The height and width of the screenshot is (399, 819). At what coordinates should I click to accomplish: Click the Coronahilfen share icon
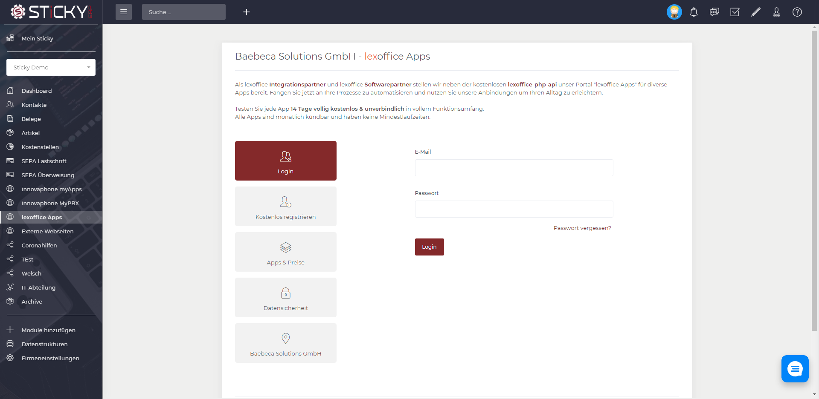10,245
